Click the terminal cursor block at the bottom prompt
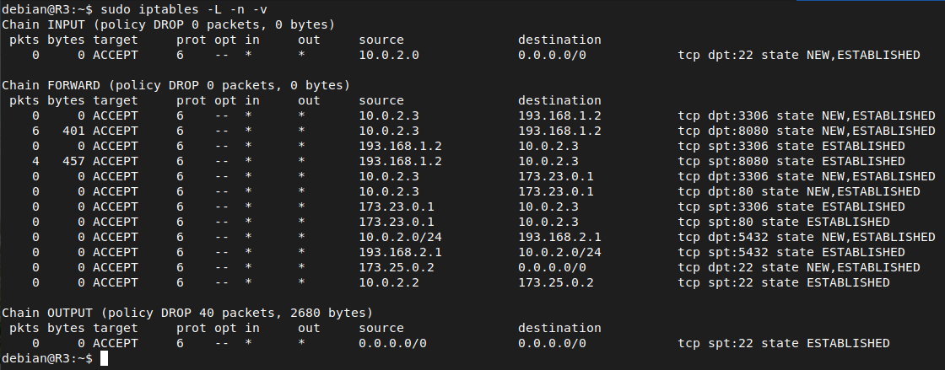945x370 pixels. [x=105, y=358]
